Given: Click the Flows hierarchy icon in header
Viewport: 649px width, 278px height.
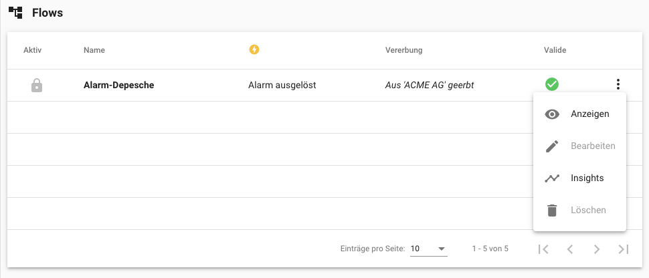Looking at the screenshot, I should 15,12.
